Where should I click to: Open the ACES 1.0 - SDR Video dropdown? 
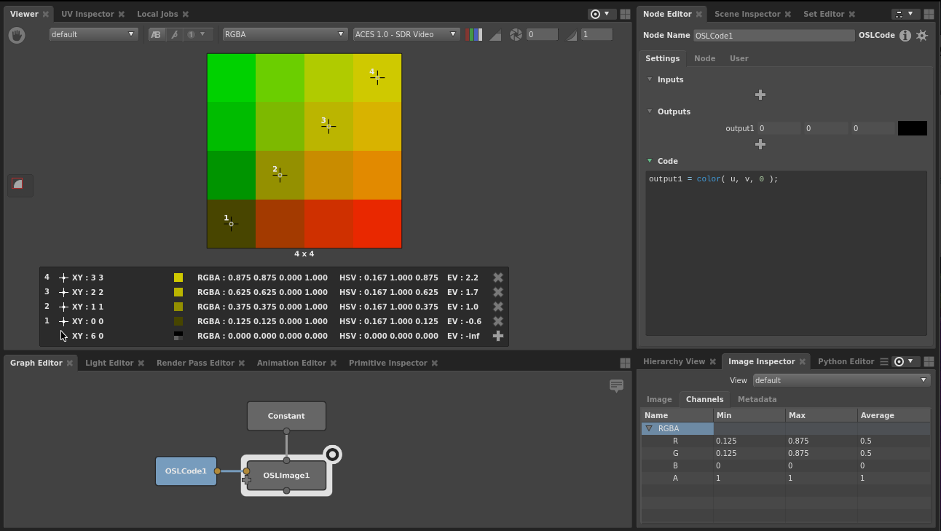tap(406, 34)
